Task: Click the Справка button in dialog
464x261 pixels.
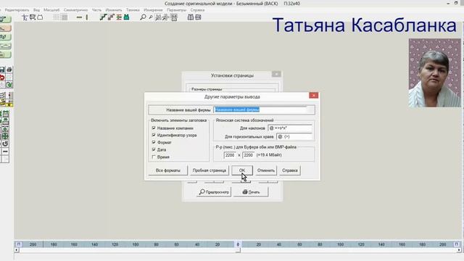Action: click(x=290, y=170)
